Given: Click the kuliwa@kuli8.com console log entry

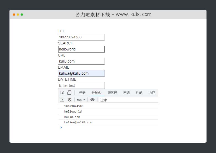Looking at the screenshot, I should [78, 122].
